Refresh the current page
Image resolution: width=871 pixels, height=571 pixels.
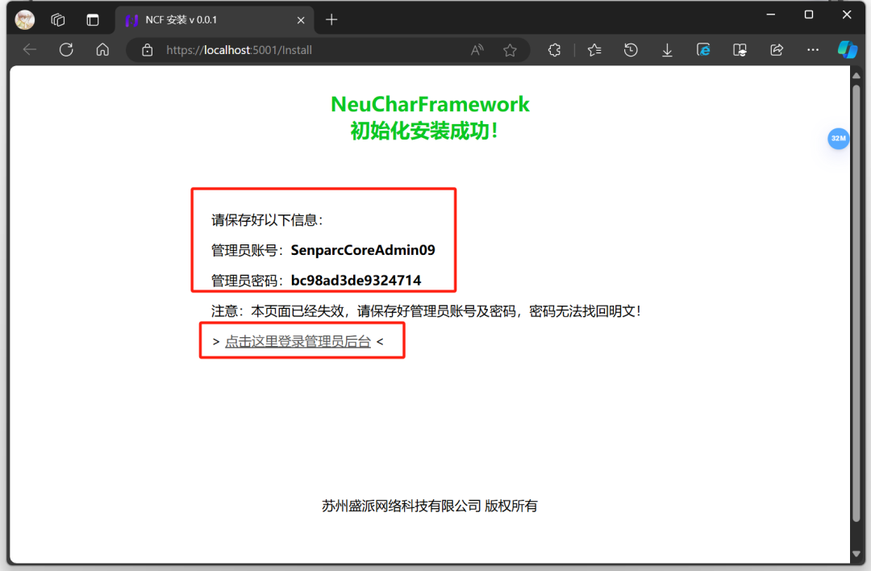(x=66, y=50)
